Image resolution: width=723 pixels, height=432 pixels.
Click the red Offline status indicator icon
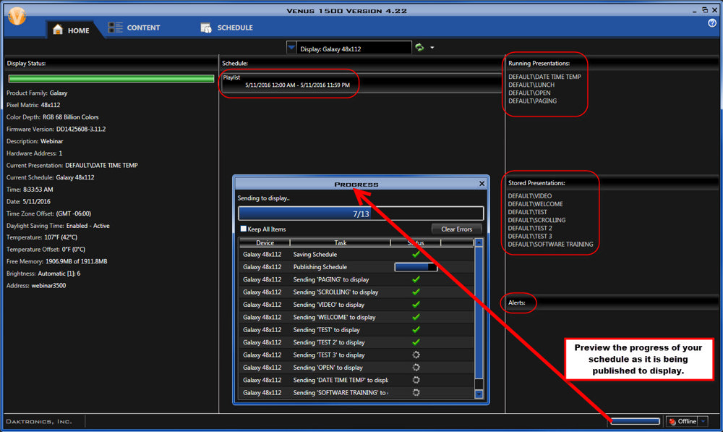pyautogui.click(x=673, y=420)
